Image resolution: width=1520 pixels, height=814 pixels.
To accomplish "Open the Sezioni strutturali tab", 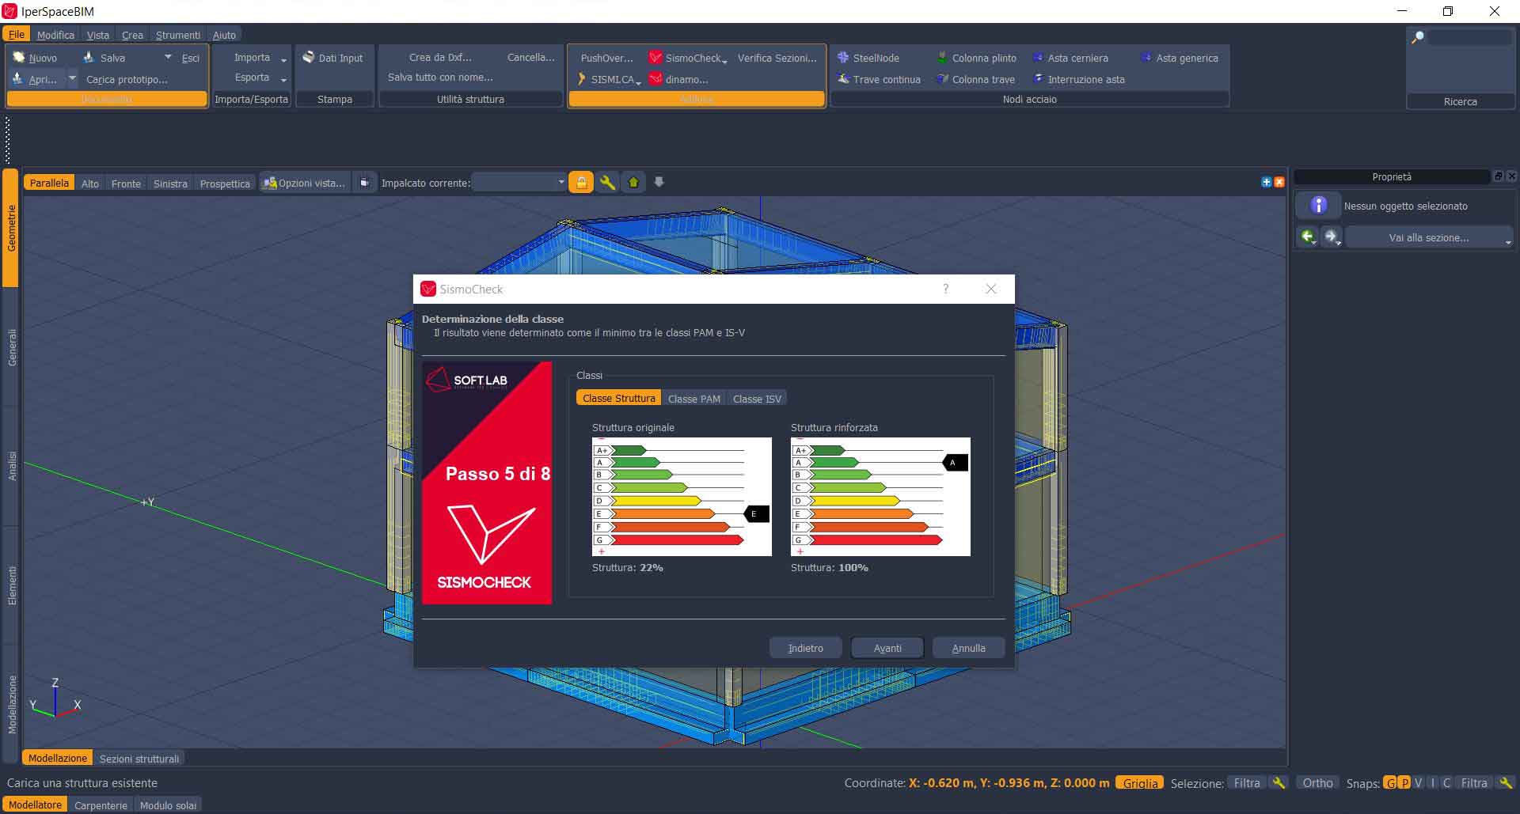I will (x=139, y=759).
